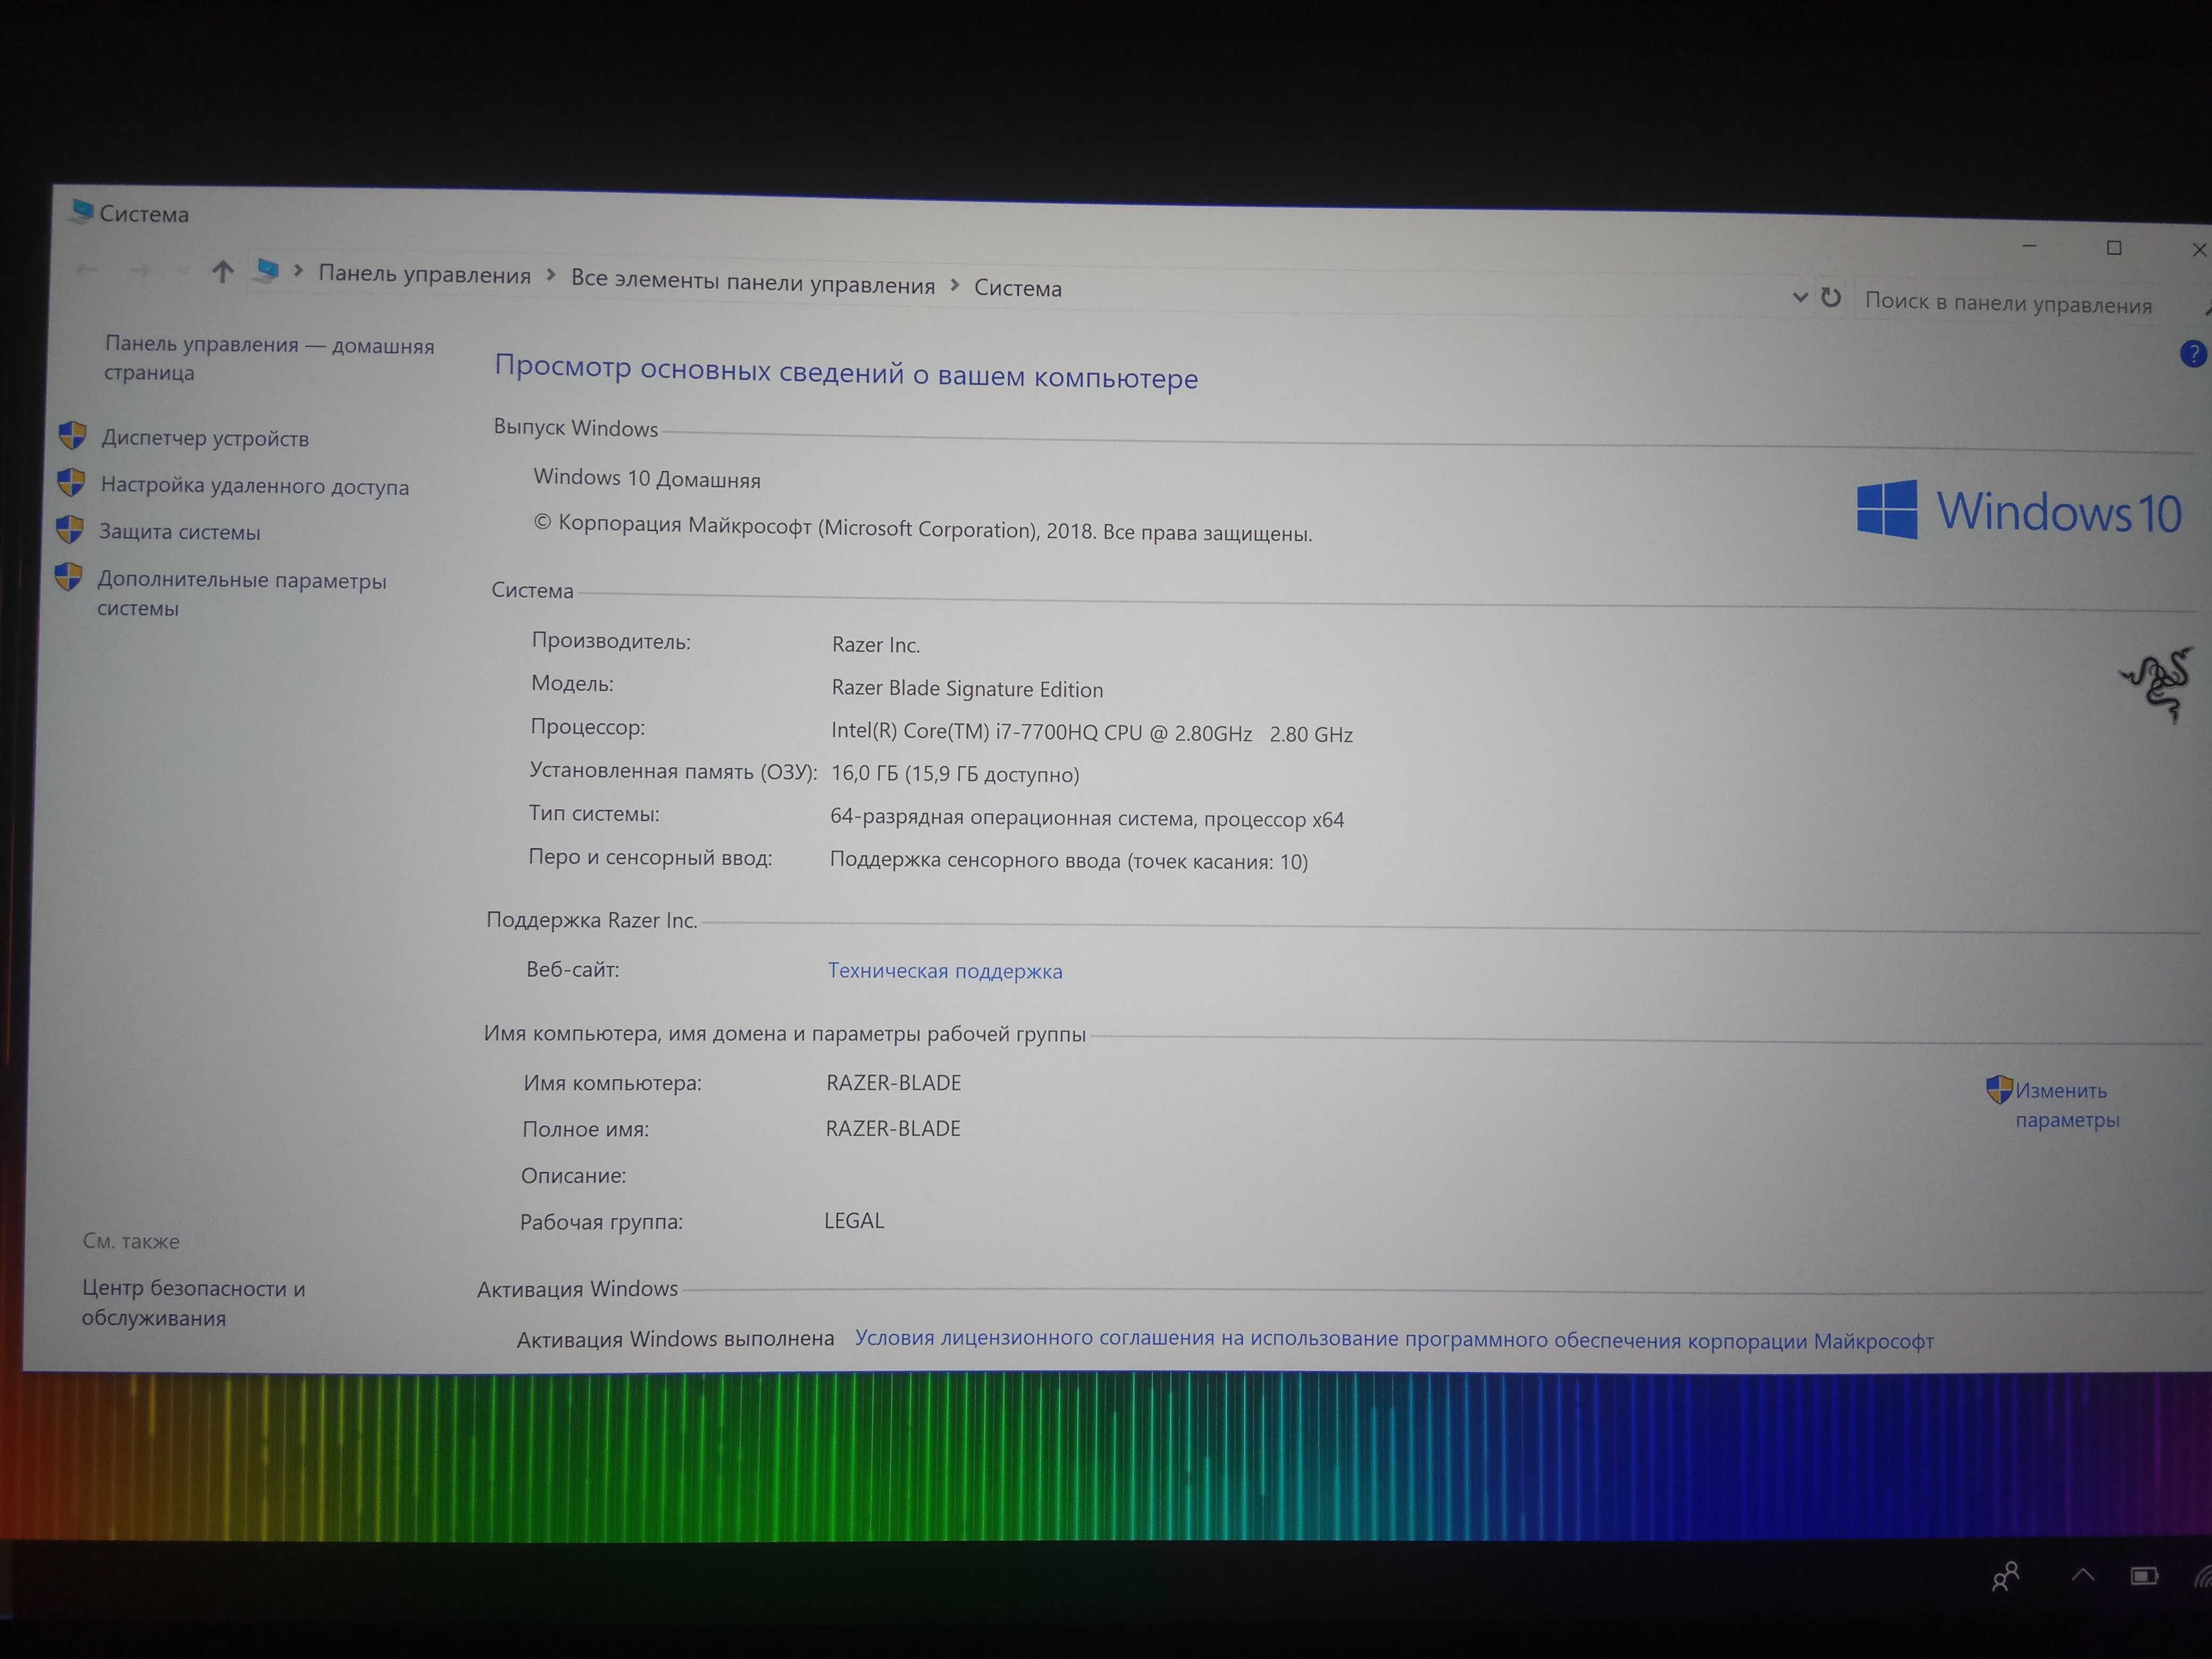Maximize the Система window
This screenshot has height=1659, width=2212.
pos(2114,248)
